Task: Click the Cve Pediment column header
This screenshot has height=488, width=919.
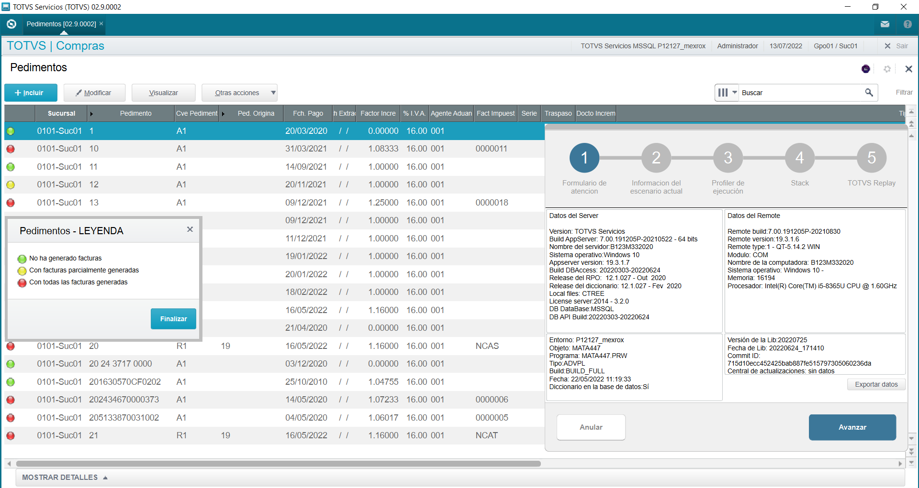Action: [196, 113]
